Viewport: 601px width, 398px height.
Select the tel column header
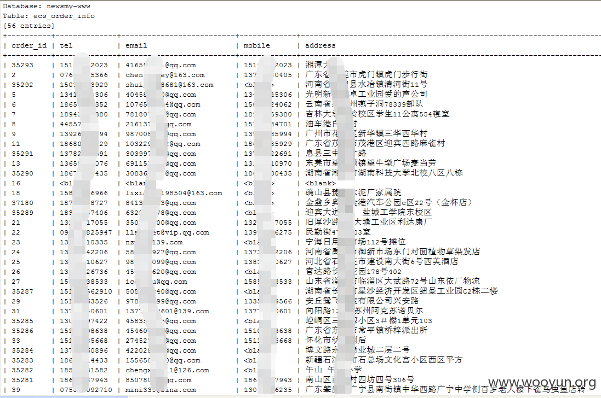(x=66, y=45)
